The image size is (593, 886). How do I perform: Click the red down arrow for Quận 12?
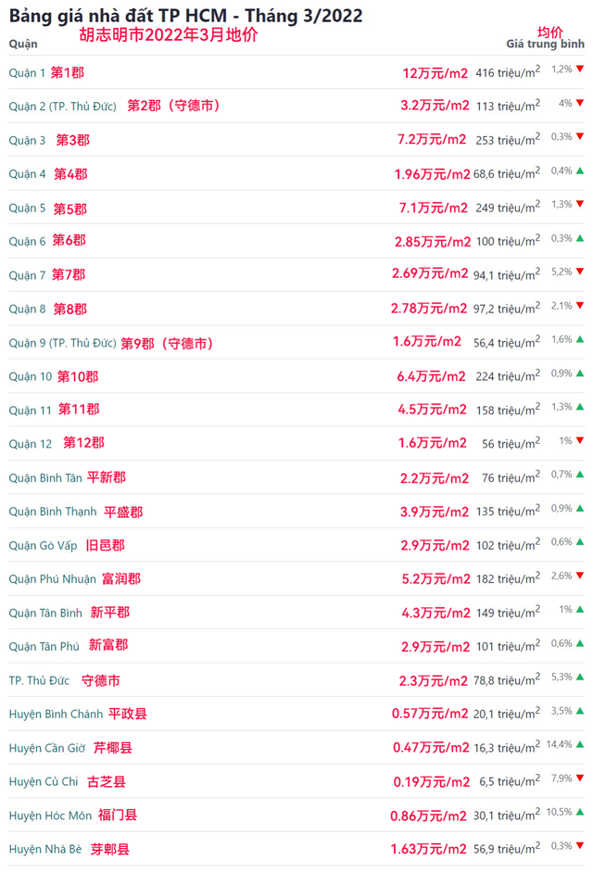[580, 441]
